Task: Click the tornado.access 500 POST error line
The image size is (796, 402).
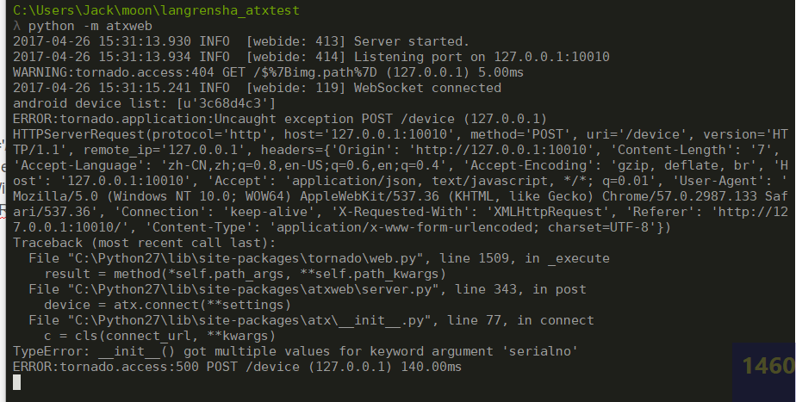Action: 238,367
